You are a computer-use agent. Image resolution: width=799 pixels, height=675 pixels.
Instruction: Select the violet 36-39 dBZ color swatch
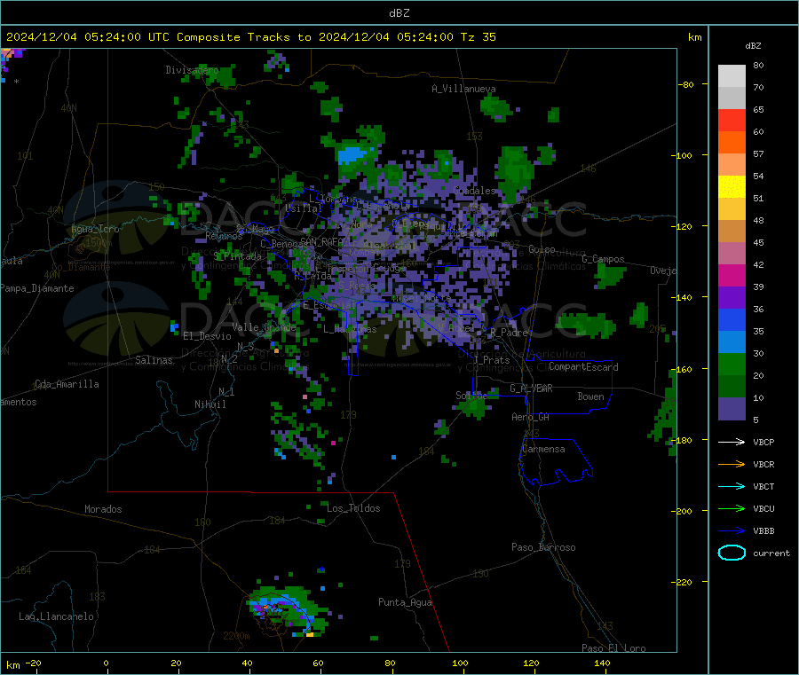732,298
